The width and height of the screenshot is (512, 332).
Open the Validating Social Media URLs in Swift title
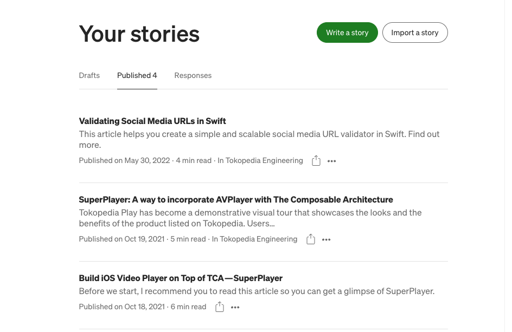152,121
